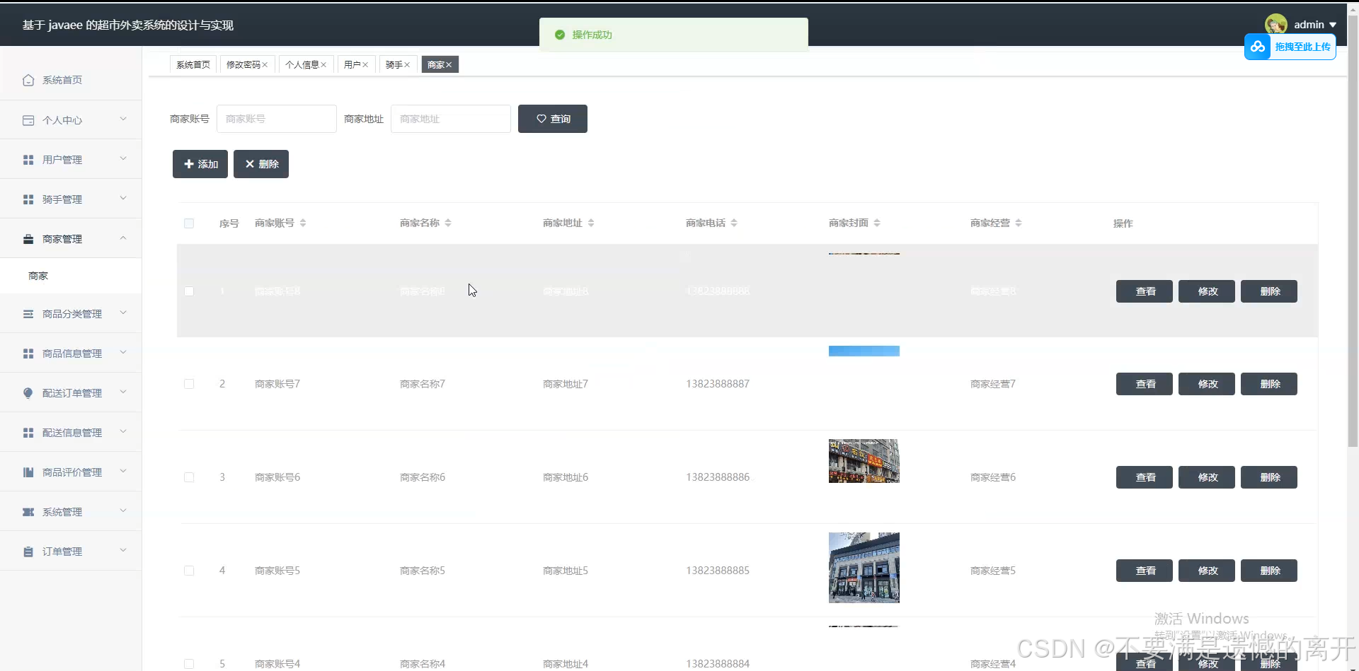Switch to the 骑手 tab
Image resolution: width=1359 pixels, height=671 pixels.
pos(394,65)
